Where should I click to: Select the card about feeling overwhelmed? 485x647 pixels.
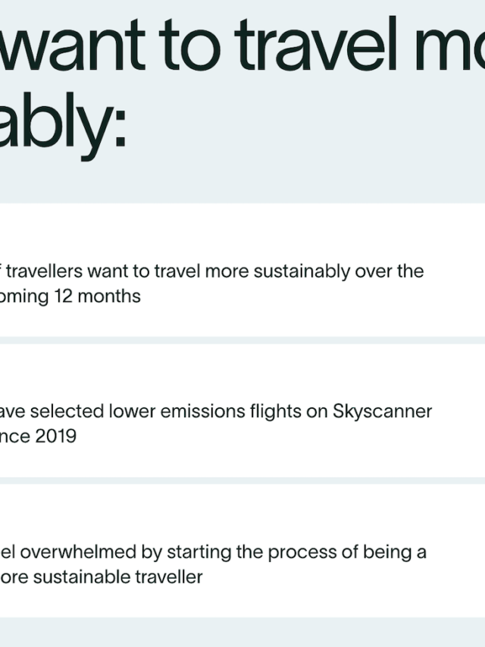[x=242, y=551]
